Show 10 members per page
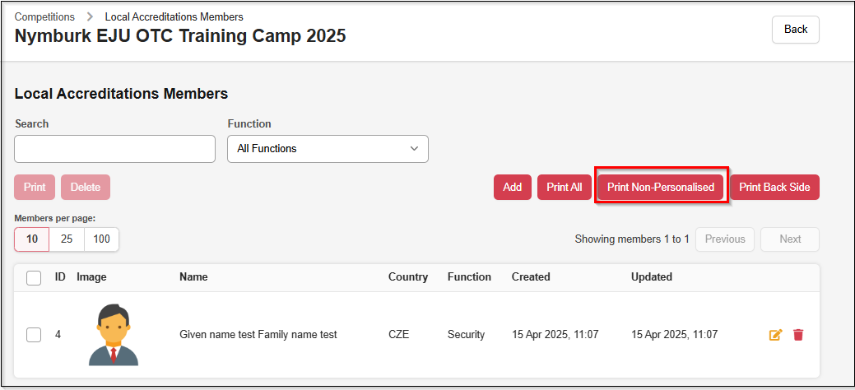The height and width of the screenshot is (390, 855). click(32, 239)
